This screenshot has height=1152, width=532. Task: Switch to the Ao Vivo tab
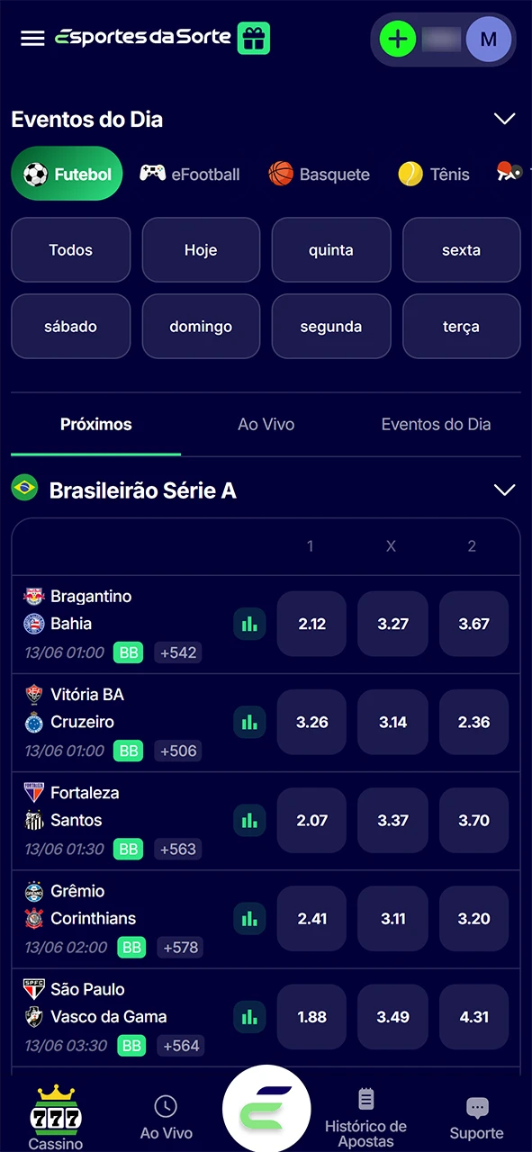(266, 424)
